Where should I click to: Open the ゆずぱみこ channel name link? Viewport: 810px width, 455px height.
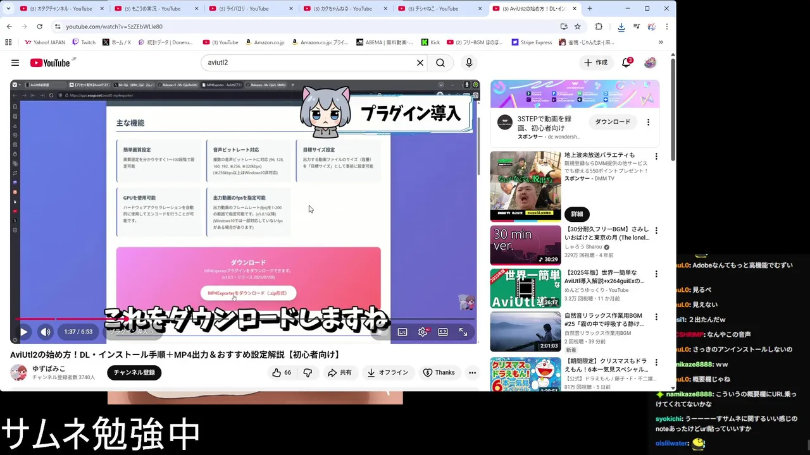(49, 368)
